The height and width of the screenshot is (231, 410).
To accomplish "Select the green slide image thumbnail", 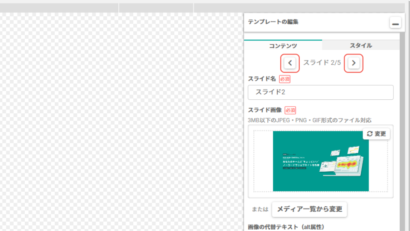I will tap(321, 161).
